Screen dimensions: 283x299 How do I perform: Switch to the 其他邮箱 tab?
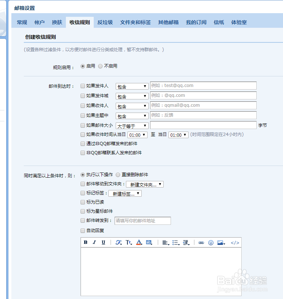click(168, 22)
